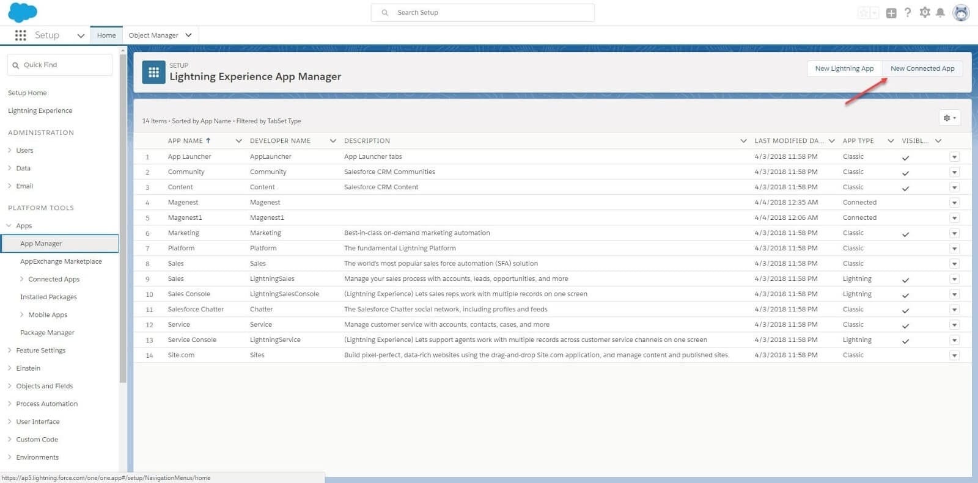Expand Einstein tree node
Image resolution: width=978 pixels, height=483 pixels.
[x=10, y=368]
